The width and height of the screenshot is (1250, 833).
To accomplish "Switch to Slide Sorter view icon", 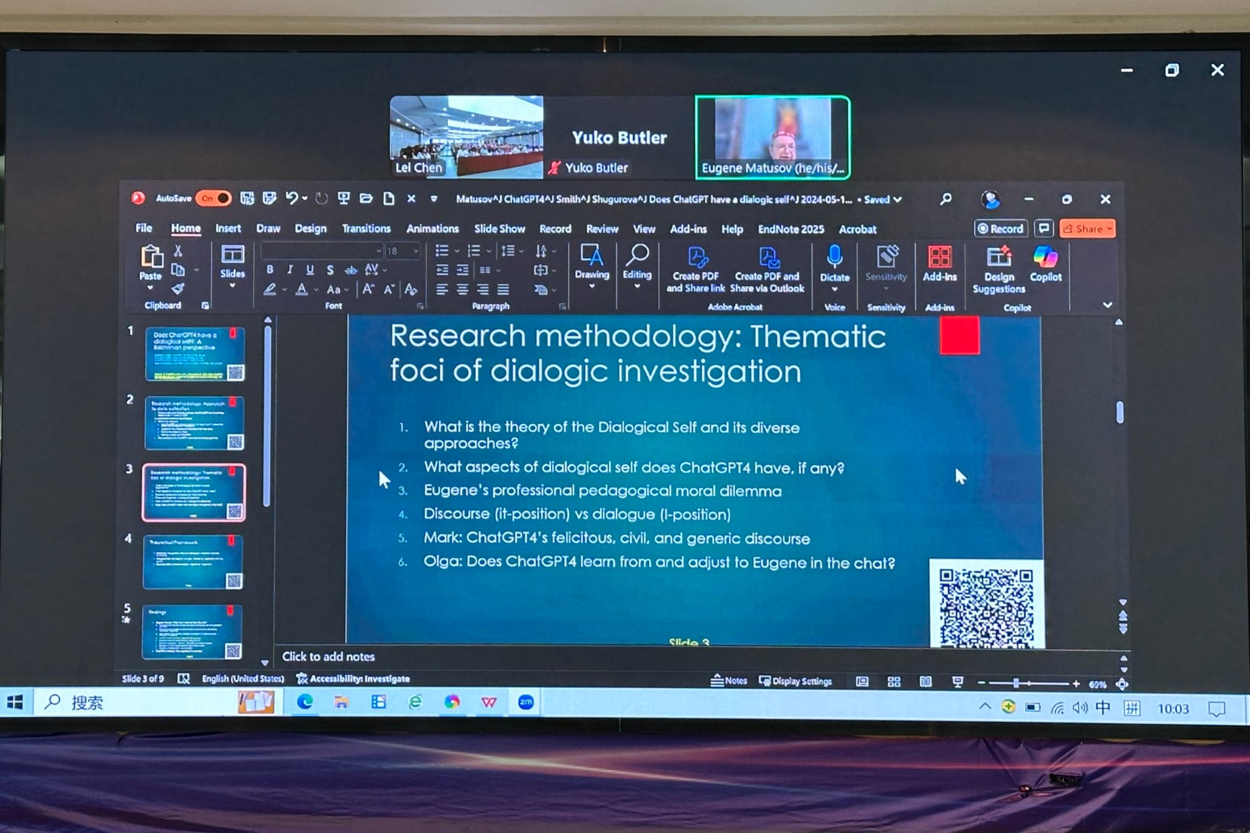I will 894,682.
